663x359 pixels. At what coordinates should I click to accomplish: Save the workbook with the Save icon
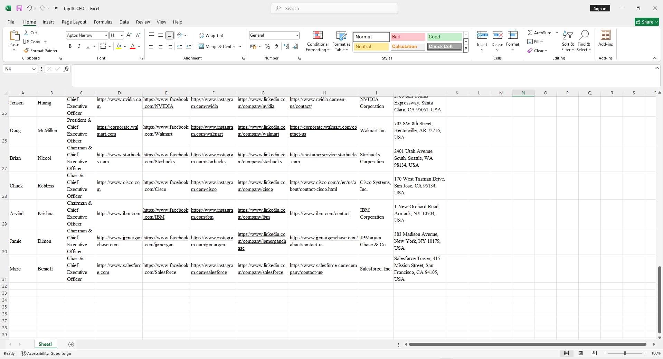click(x=19, y=8)
